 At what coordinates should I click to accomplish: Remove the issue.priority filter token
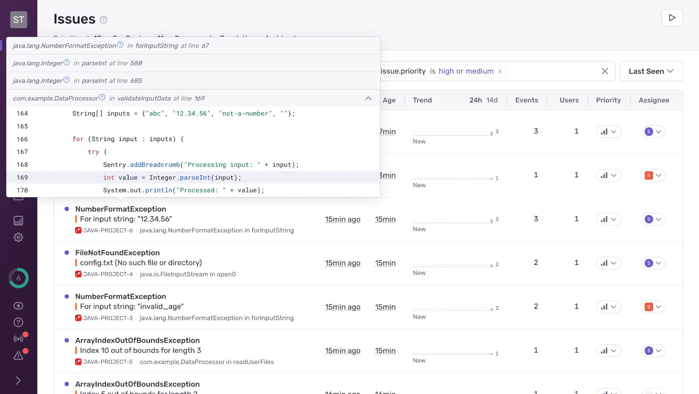[x=500, y=71]
